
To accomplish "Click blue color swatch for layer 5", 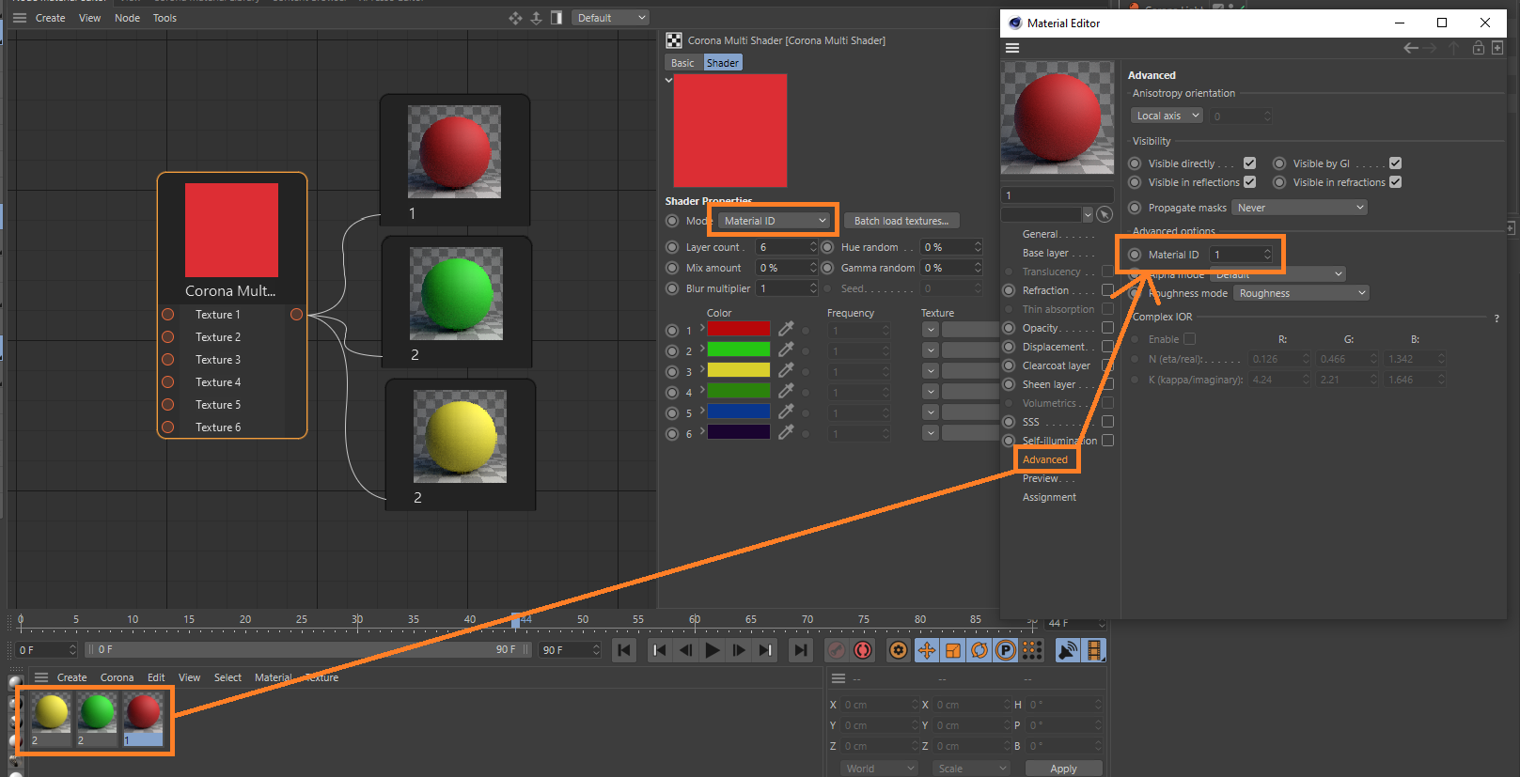I will point(739,412).
